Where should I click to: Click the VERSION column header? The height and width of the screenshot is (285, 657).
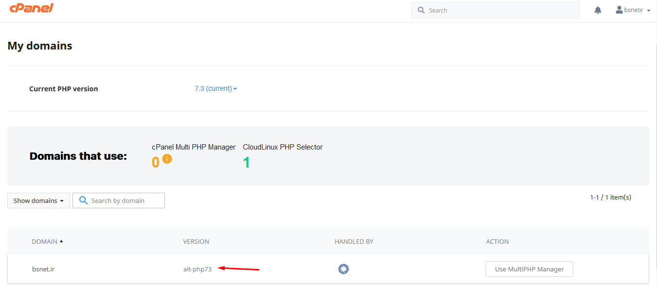[x=196, y=241]
